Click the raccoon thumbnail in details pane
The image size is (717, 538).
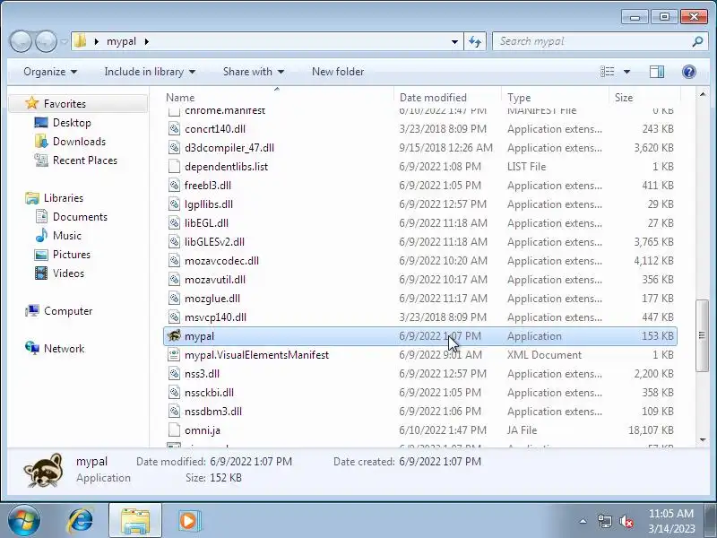(x=43, y=470)
